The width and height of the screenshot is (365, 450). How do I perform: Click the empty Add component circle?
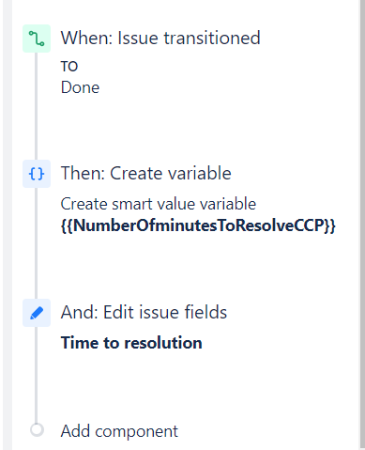tap(37, 429)
